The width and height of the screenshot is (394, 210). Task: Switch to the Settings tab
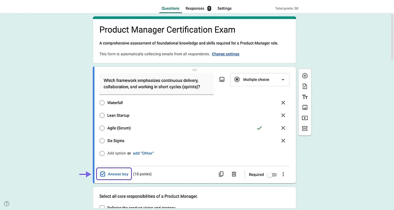click(225, 8)
